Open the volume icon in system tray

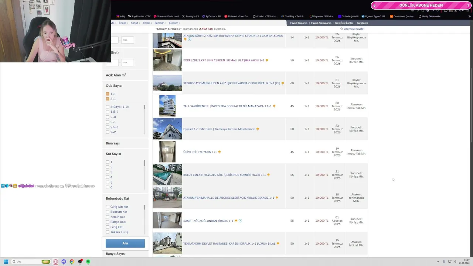coord(454,262)
